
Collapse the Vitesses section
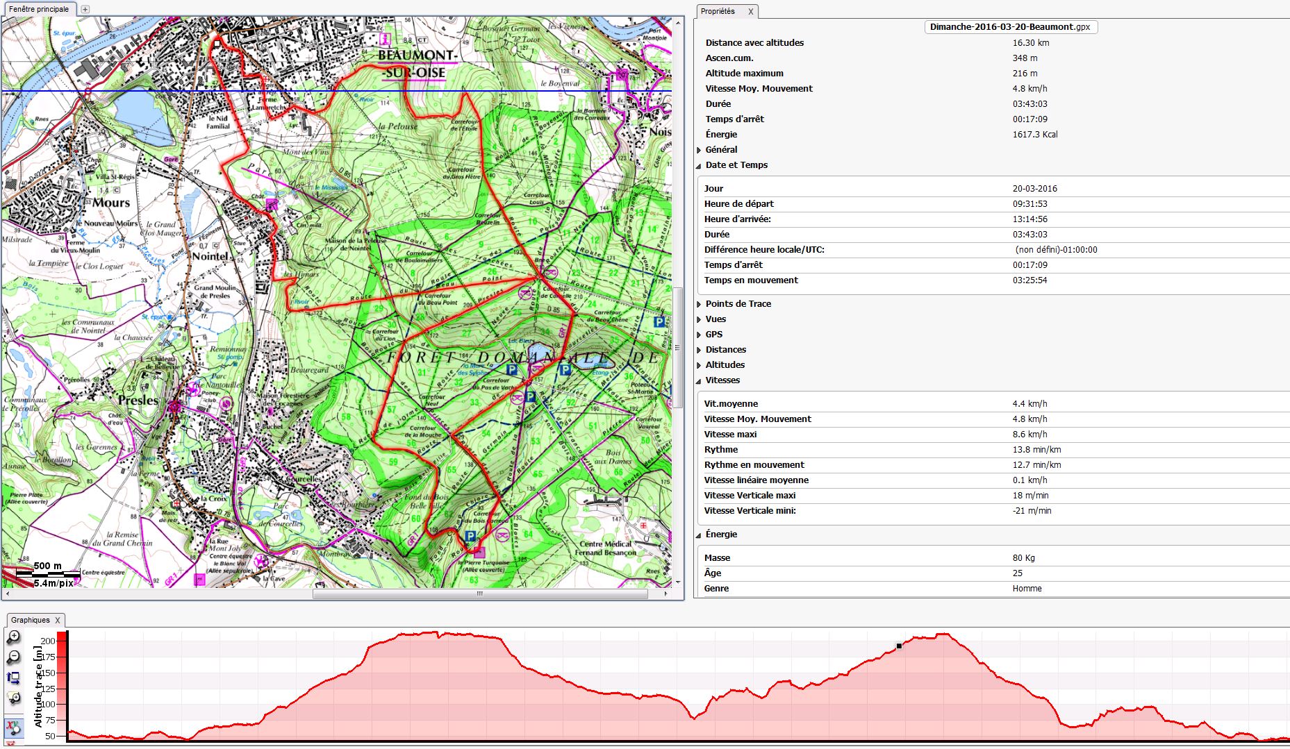[x=700, y=380]
